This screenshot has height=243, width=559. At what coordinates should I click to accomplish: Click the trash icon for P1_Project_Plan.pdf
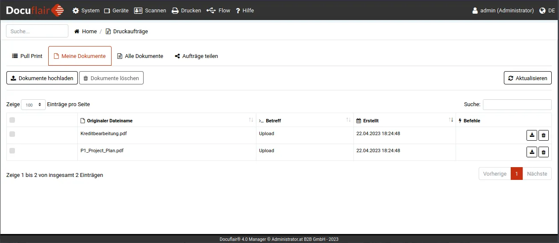544,152
